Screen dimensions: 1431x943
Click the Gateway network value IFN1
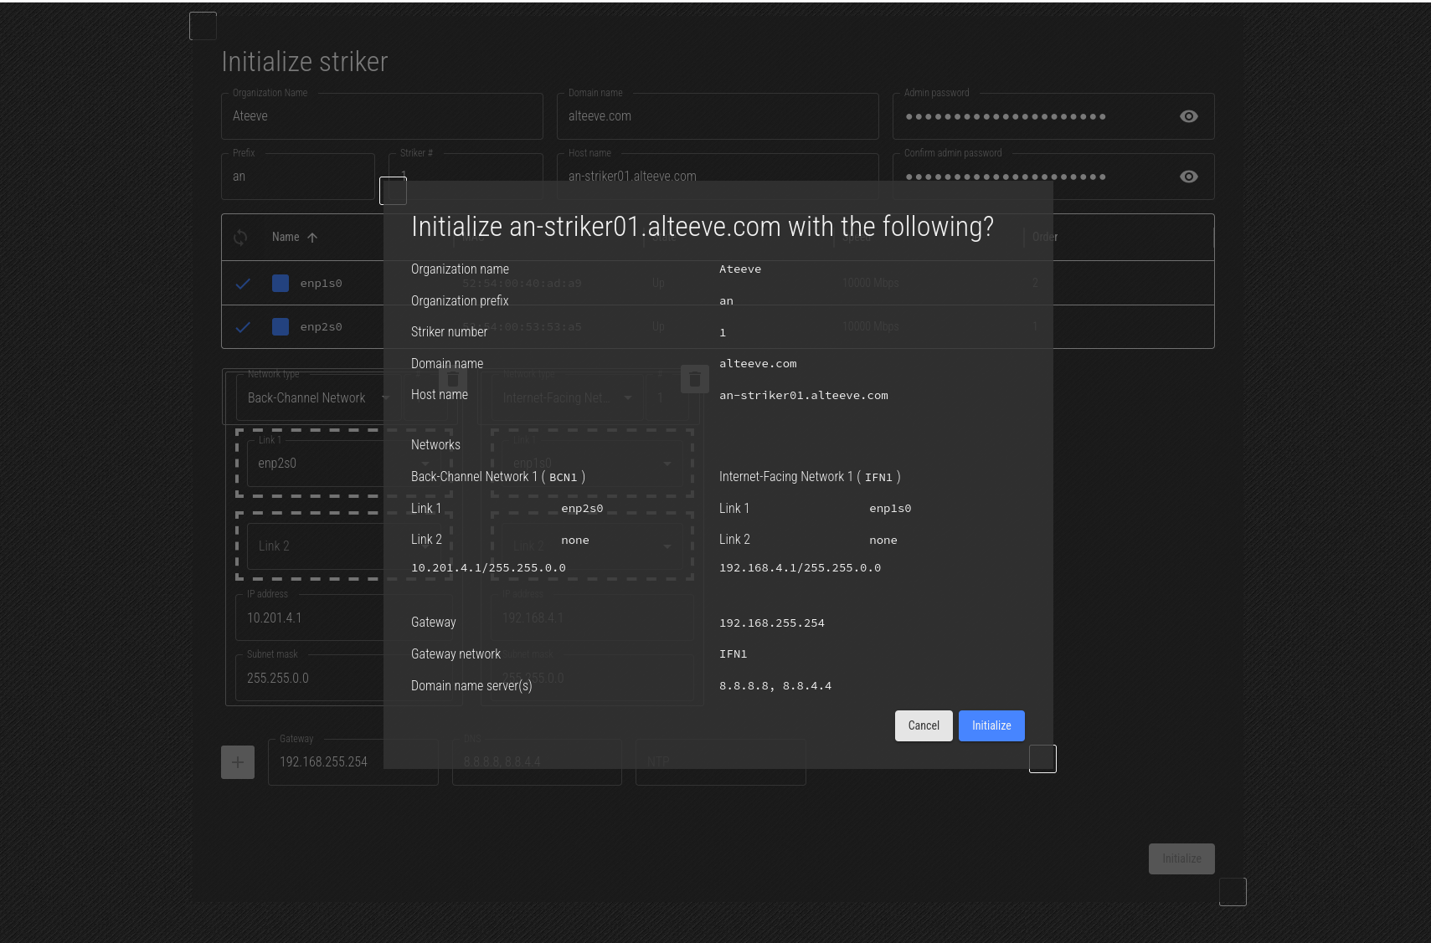click(x=734, y=654)
